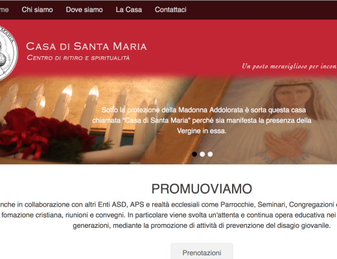
Task: Click the Centro di ritiro e spiritualità subtitle
Action: tap(78, 58)
